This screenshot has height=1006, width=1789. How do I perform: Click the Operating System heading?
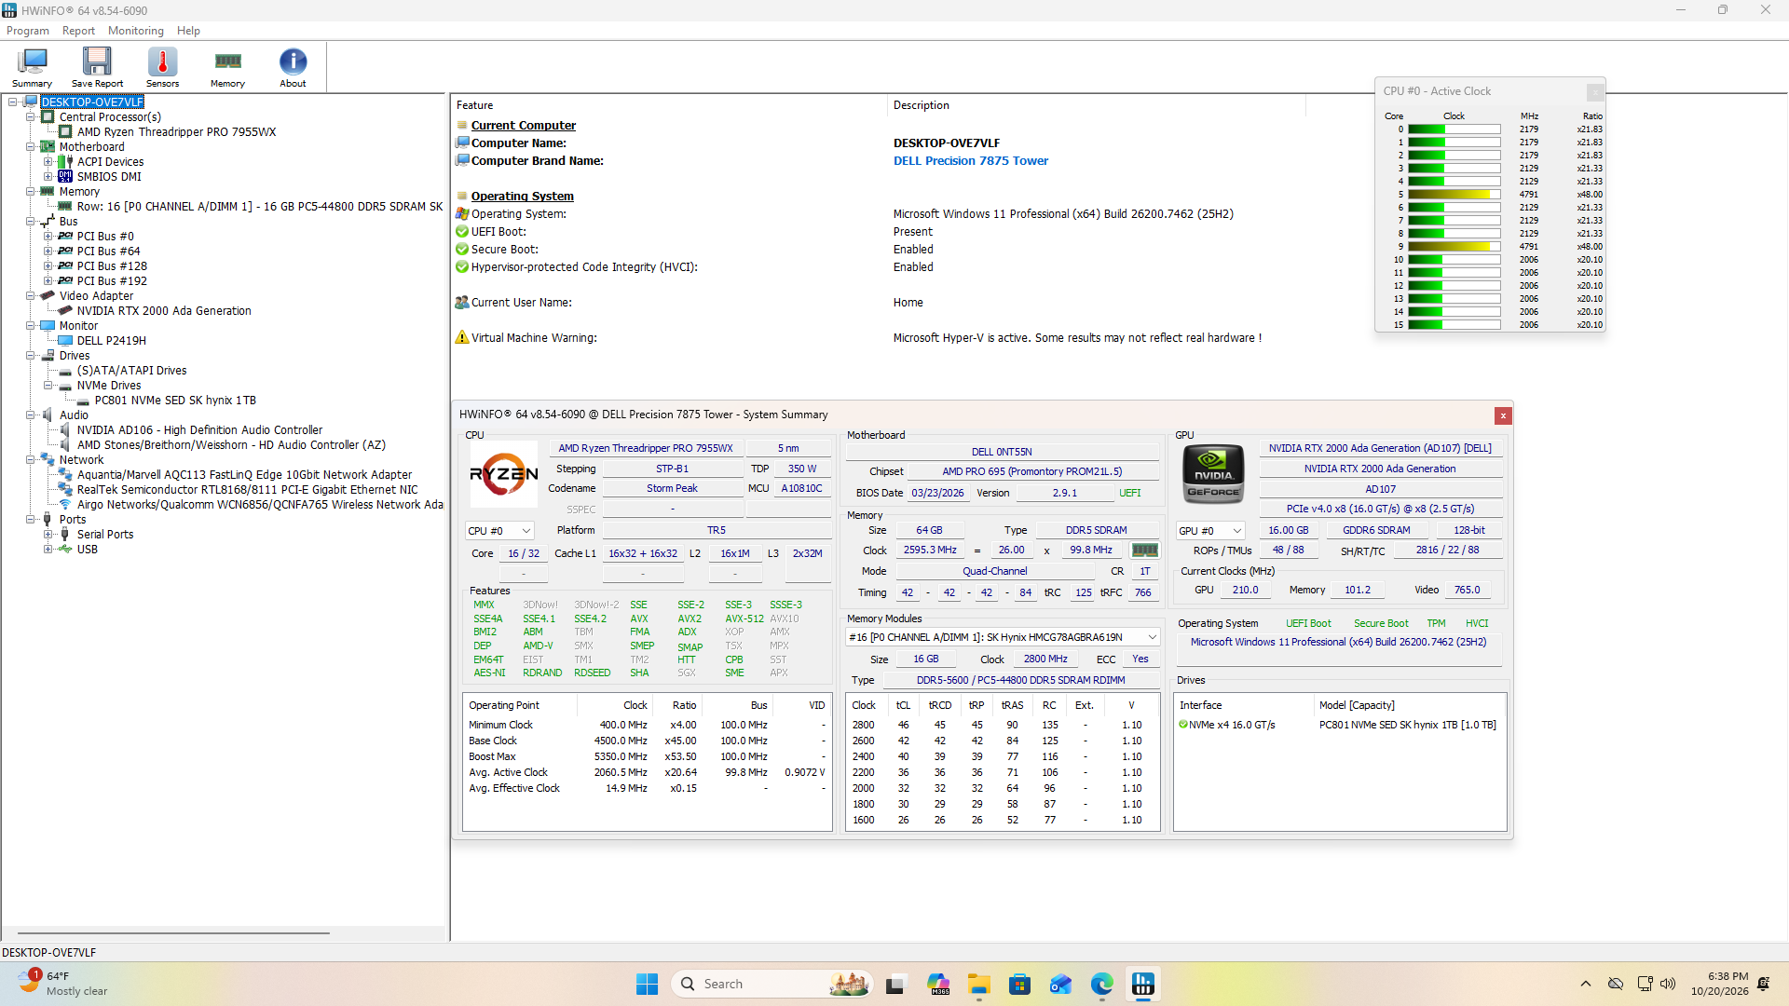[522, 197]
